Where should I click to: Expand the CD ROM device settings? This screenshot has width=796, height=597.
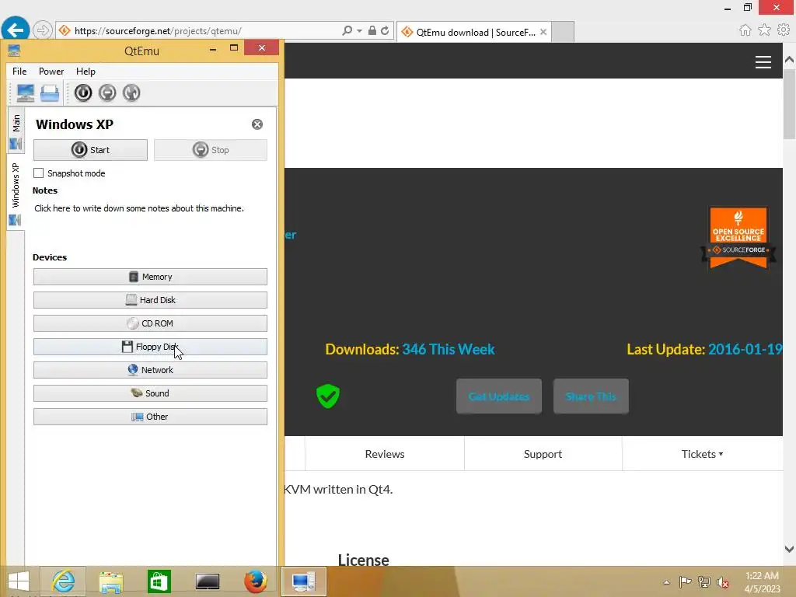150,323
